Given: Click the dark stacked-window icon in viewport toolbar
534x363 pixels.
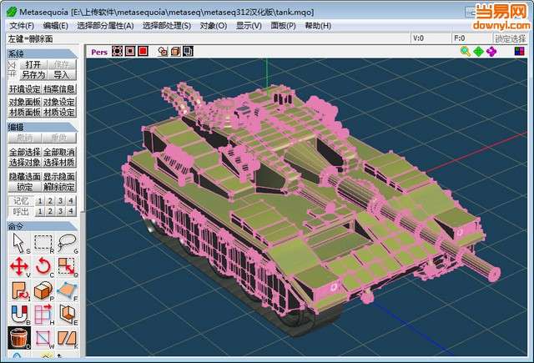Looking at the screenshot, I should [188, 52].
